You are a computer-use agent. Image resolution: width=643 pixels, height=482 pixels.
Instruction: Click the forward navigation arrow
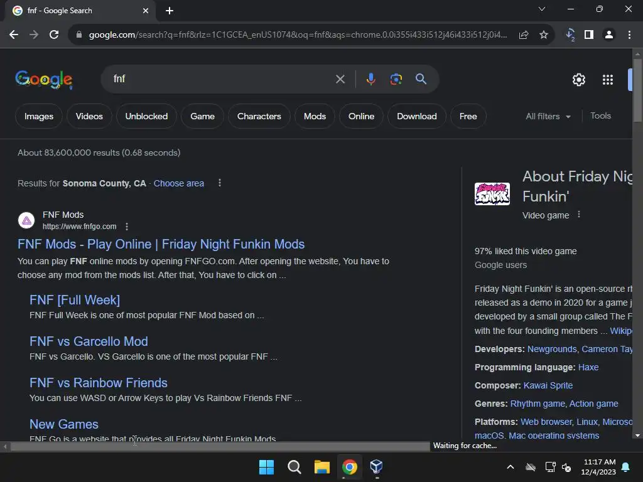34,35
